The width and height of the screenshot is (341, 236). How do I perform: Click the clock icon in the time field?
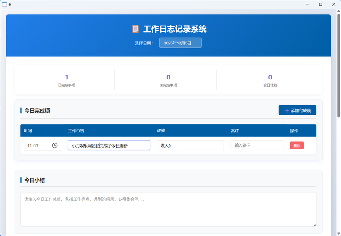coord(55,146)
